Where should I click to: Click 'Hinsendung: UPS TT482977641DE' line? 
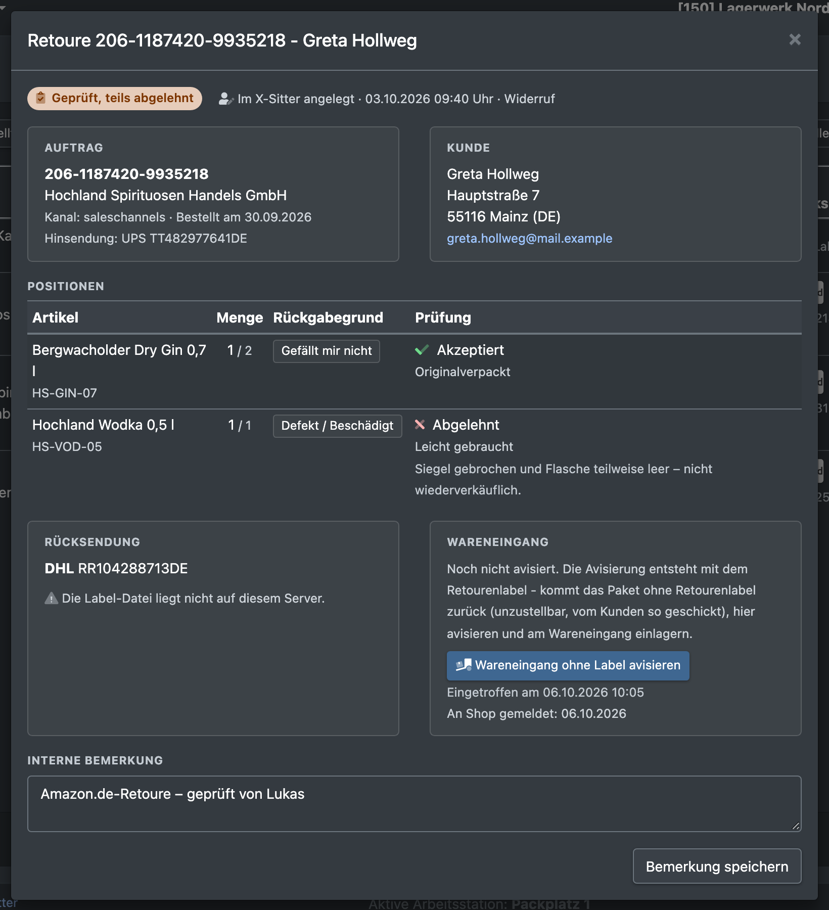(146, 239)
